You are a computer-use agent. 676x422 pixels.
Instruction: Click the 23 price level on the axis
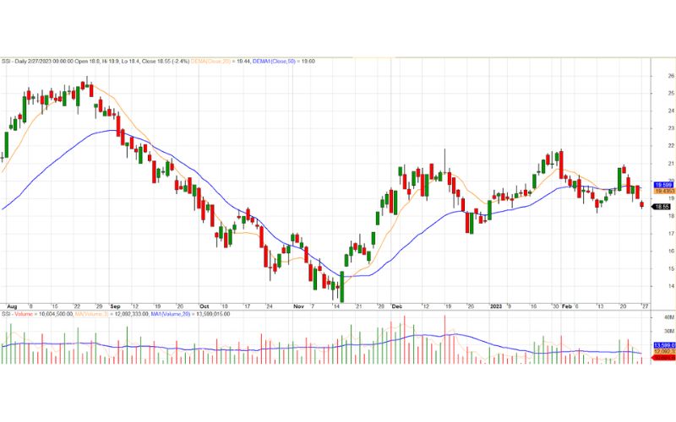671,128
